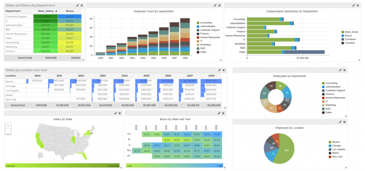
Task: Click the Sales bar in Compensation distribution chart
Action: click(286, 52)
